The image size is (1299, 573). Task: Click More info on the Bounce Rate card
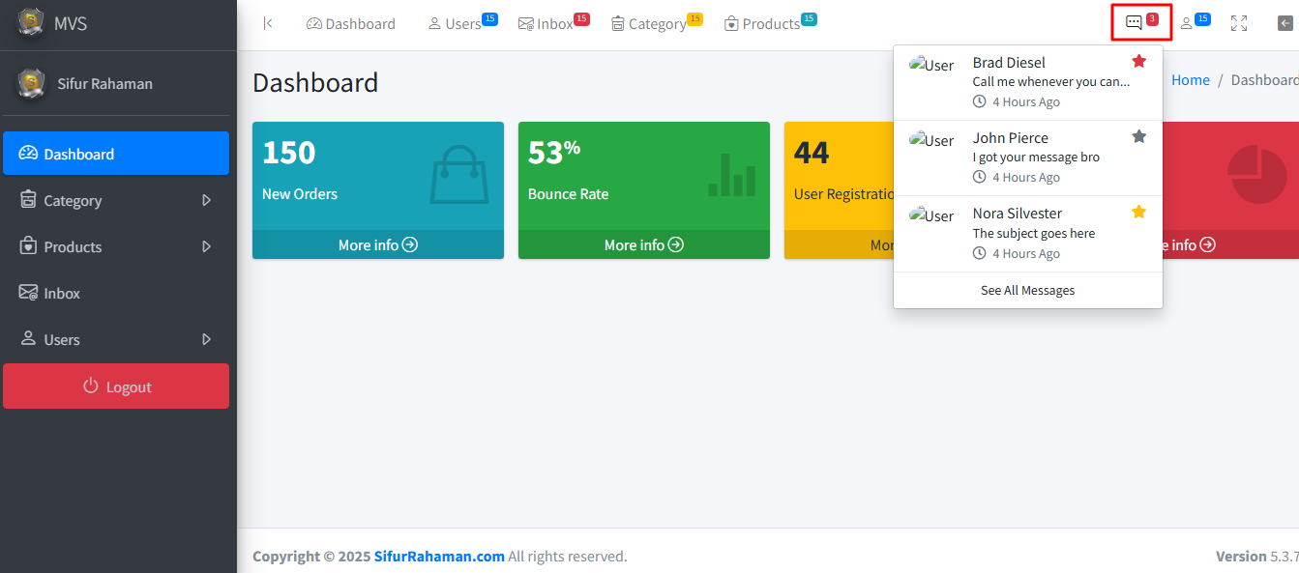[643, 244]
